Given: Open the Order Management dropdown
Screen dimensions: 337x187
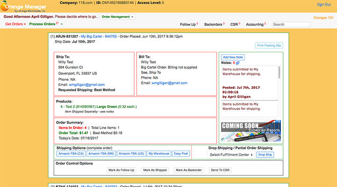Looking at the screenshot, I should tap(118, 17).
